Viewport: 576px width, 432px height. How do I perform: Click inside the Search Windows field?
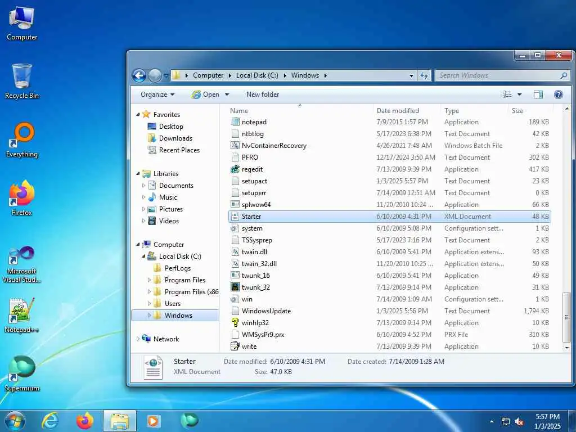(499, 76)
